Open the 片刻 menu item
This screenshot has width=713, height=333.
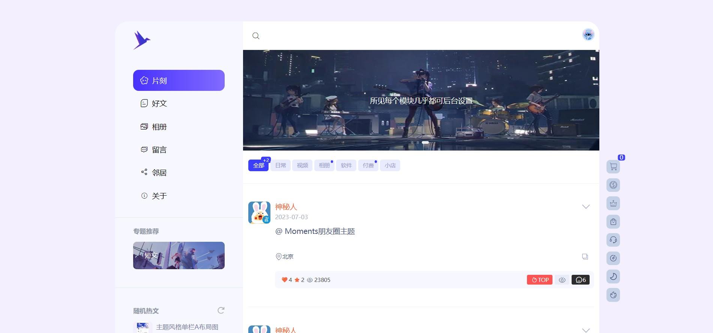[x=179, y=80]
